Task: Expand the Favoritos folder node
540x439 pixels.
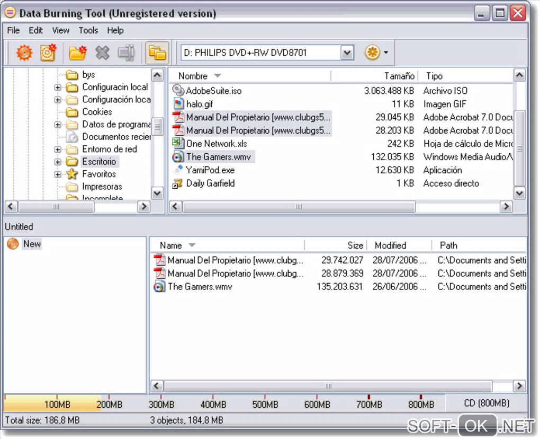Action: click(58, 174)
